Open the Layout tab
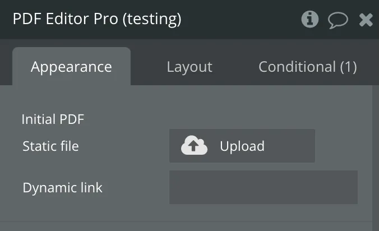Viewport: 379px width, 231px height. [189, 67]
